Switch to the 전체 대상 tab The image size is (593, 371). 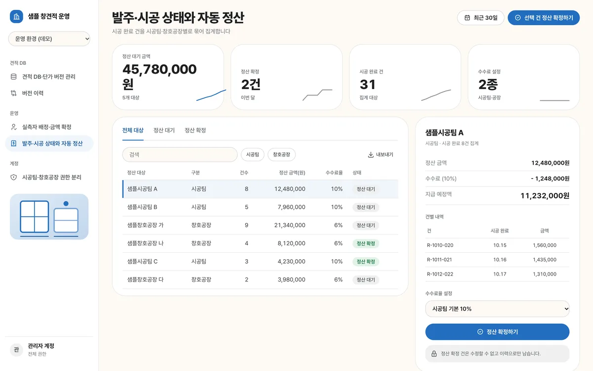[133, 131]
